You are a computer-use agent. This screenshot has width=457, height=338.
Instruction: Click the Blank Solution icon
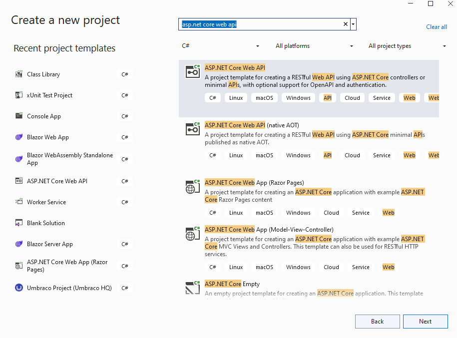coord(19,223)
